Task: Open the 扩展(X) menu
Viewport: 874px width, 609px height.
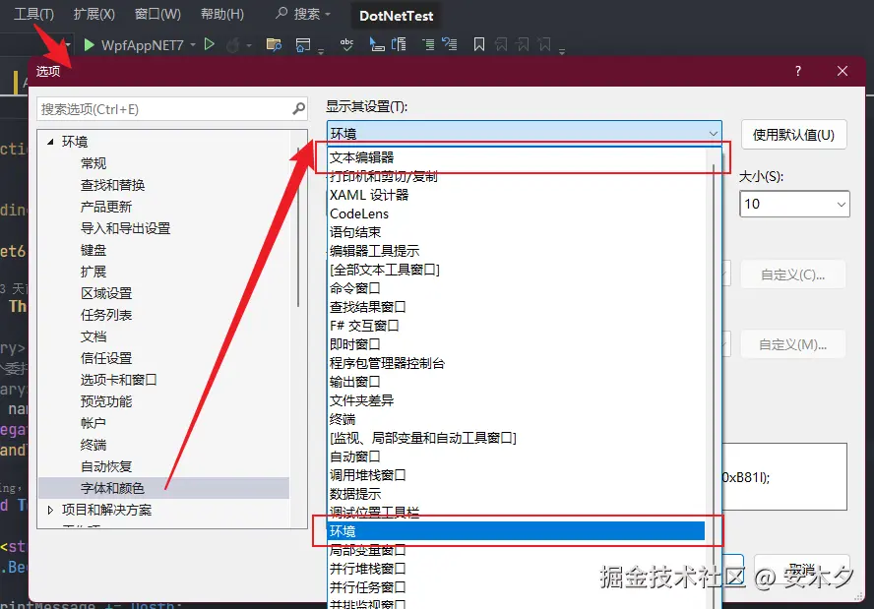Action: pos(94,14)
